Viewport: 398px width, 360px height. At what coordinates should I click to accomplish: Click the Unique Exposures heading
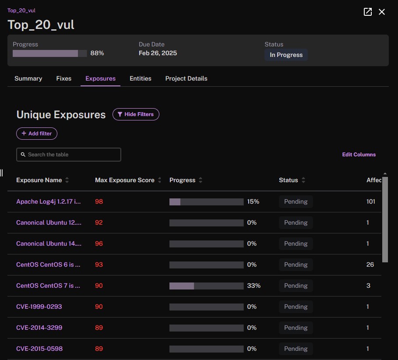coord(61,114)
